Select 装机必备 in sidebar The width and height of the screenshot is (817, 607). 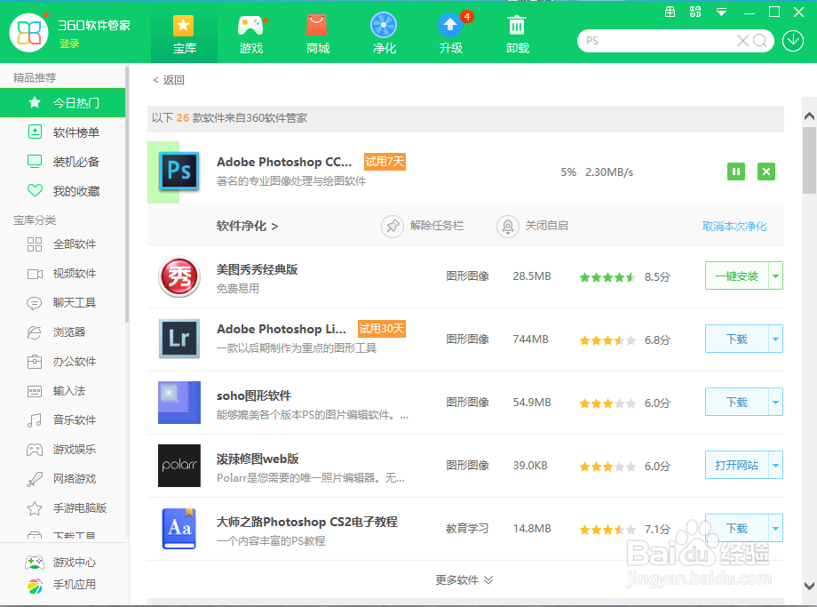[62, 162]
